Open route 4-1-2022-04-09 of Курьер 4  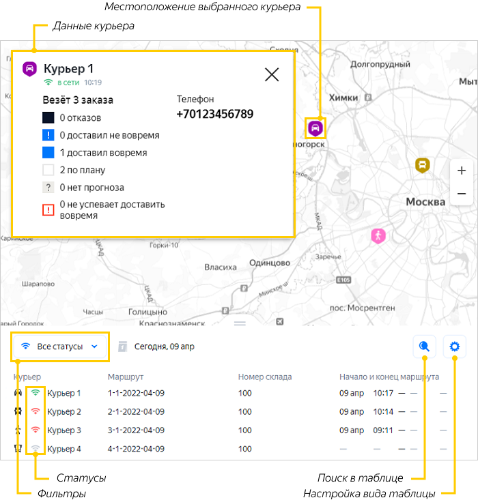click(136, 449)
